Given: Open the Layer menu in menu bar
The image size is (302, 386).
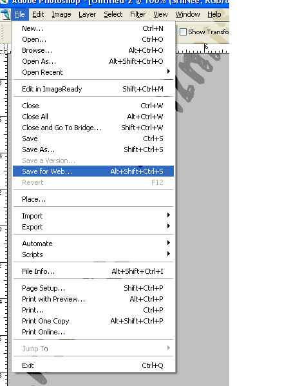Looking at the screenshot, I should pos(88,15).
